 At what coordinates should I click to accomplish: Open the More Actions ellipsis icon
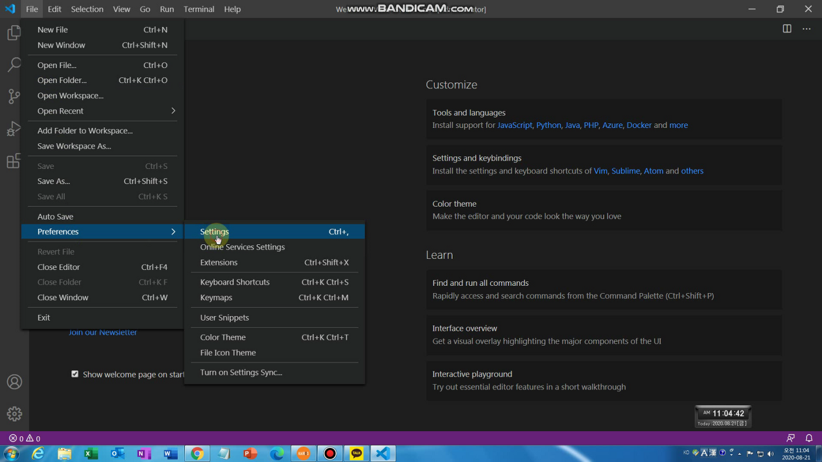click(x=807, y=29)
